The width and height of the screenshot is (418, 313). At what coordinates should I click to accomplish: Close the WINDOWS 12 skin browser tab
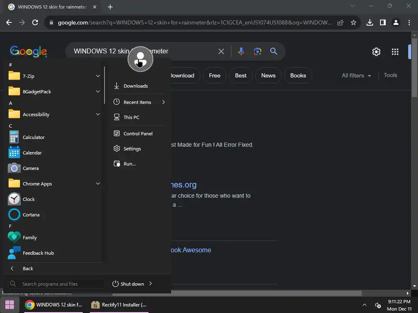[x=95, y=7]
